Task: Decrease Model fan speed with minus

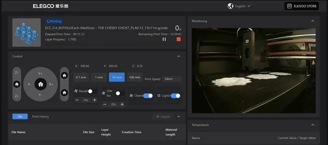Action: pos(77,100)
